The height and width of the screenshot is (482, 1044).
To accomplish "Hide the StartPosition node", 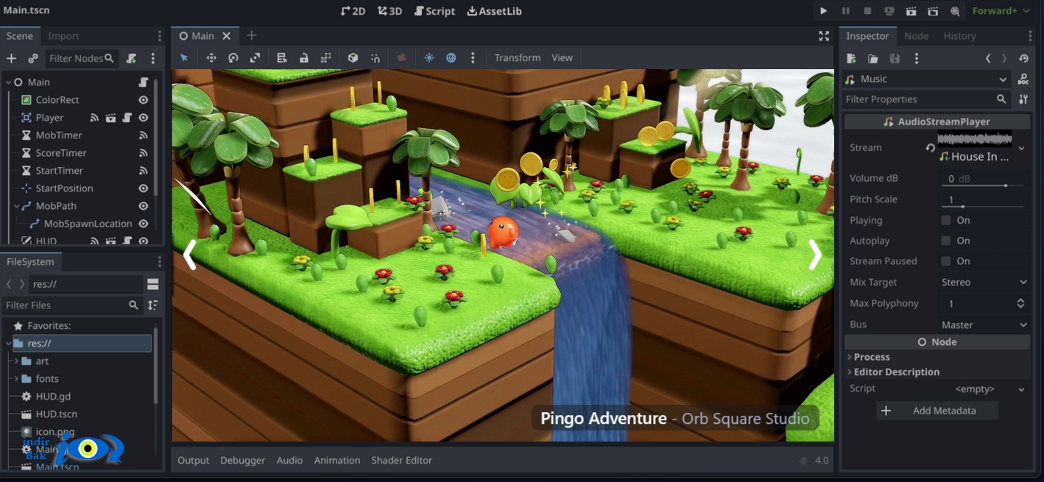I will (x=144, y=188).
